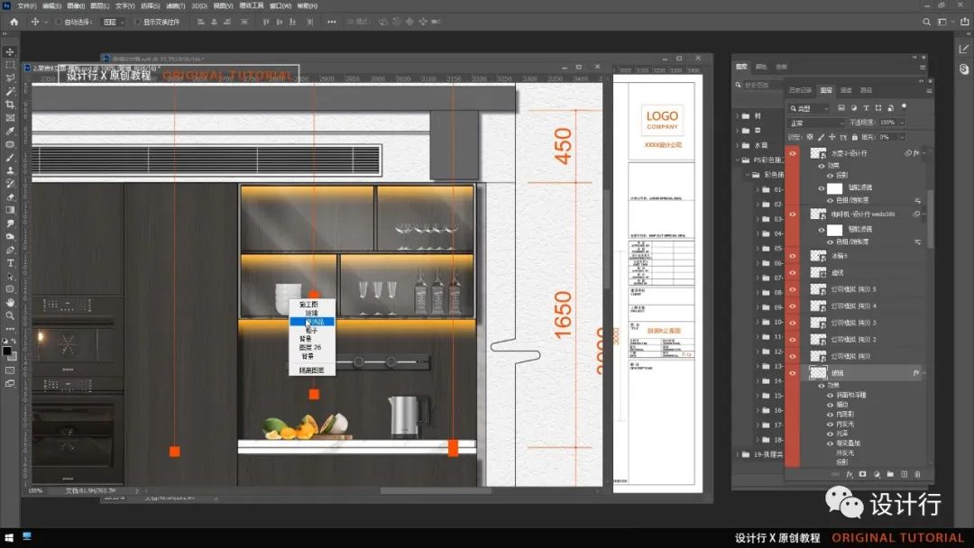Screen dimensions: 974x548
Task: Select the Move tool in toolbar
Action: tap(10, 52)
